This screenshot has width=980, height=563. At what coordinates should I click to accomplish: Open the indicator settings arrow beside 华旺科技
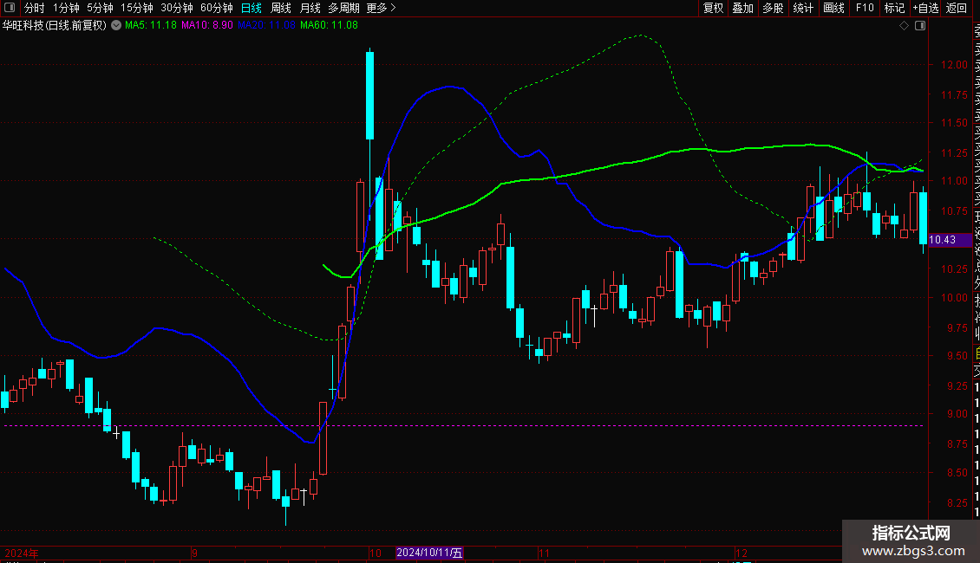coord(116,25)
